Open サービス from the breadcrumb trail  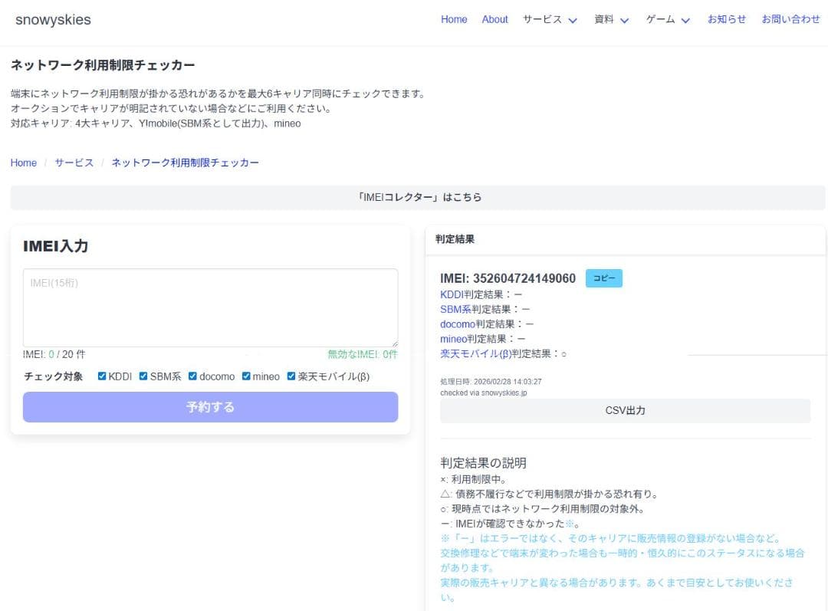coord(74,163)
